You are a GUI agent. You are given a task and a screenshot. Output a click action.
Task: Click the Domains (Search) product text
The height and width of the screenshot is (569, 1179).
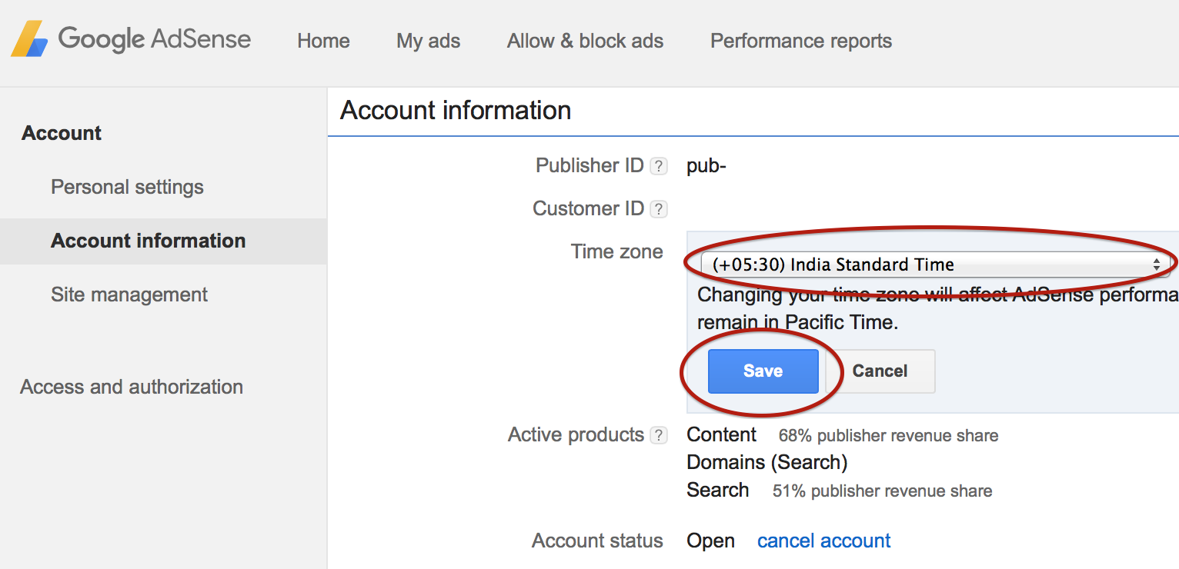(x=767, y=462)
